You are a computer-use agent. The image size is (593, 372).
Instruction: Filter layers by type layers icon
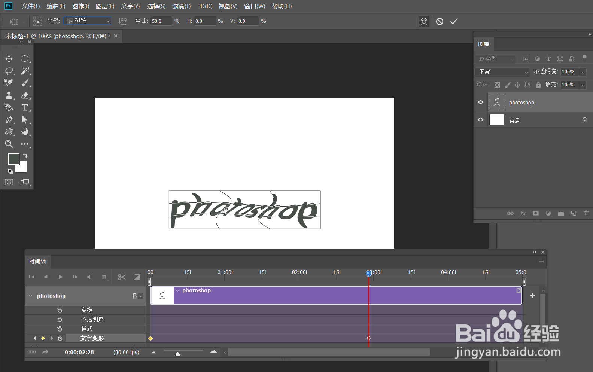point(549,59)
